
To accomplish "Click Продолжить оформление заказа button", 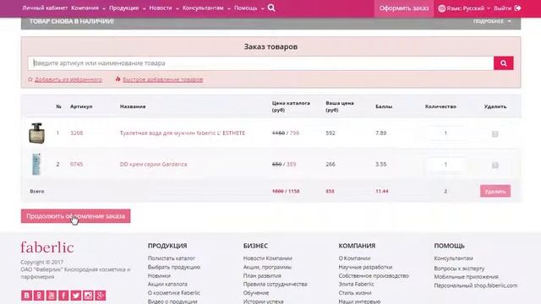I will click(75, 216).
